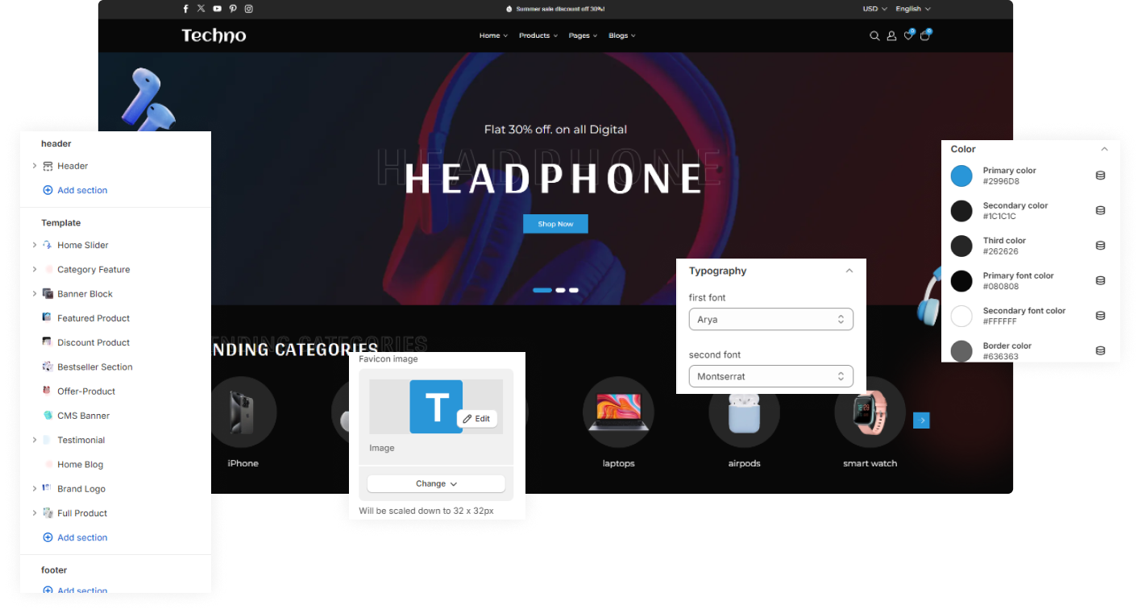
Task: Click database icon beside Border color
Action: 1100,350
